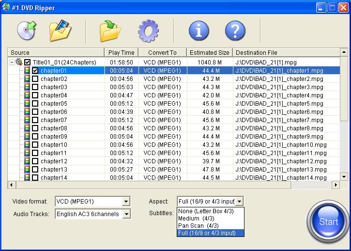This screenshot has width=351, height=251.
Task: Click the Estimated Size column header
Action: [210, 53]
